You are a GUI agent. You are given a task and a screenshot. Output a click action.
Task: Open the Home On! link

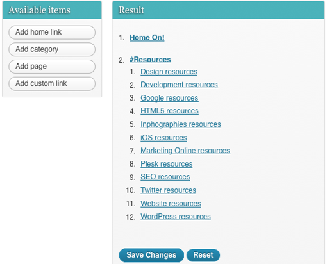coord(147,38)
